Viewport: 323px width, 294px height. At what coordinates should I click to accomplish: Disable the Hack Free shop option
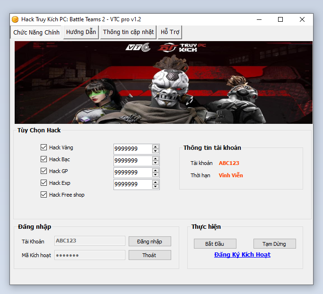tap(44, 195)
